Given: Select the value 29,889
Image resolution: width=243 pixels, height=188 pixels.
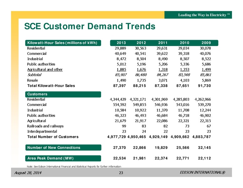Looking at the screenshot, I should 121,48.
